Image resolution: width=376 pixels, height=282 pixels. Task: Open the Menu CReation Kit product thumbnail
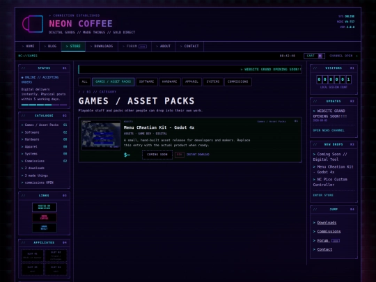[101, 135]
